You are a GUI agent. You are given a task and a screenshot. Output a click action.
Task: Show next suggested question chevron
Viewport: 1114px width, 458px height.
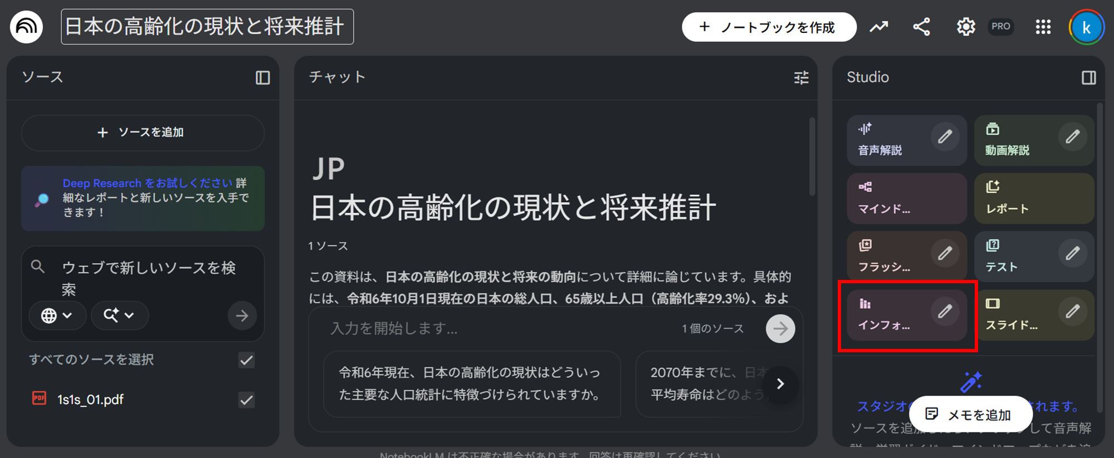point(780,384)
